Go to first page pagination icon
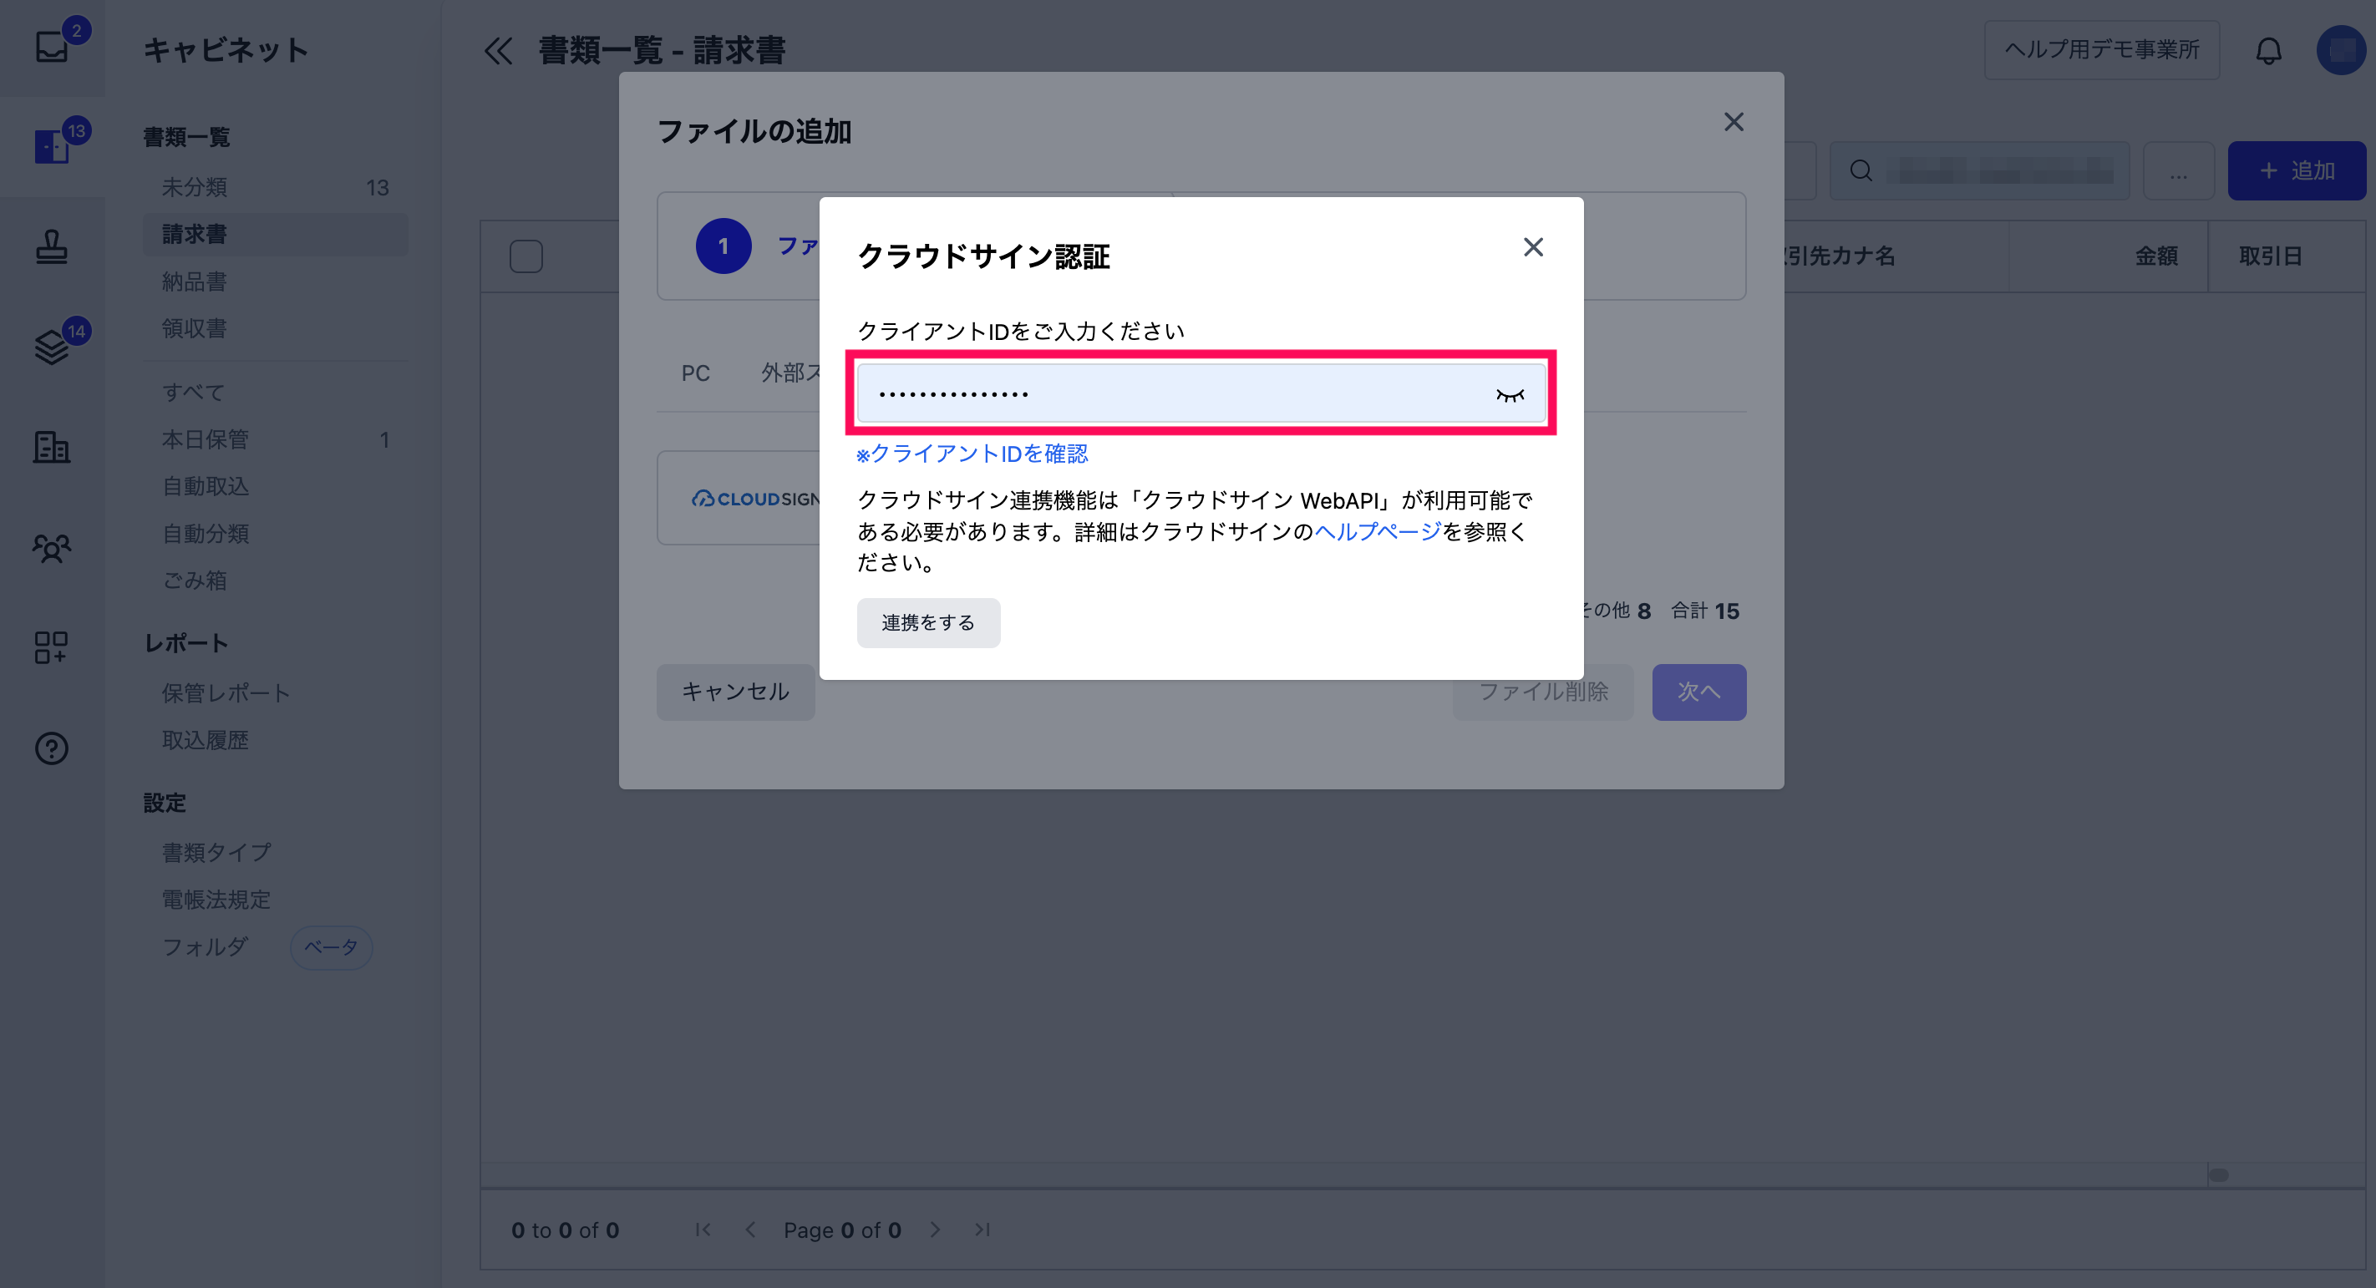 pos(703,1230)
